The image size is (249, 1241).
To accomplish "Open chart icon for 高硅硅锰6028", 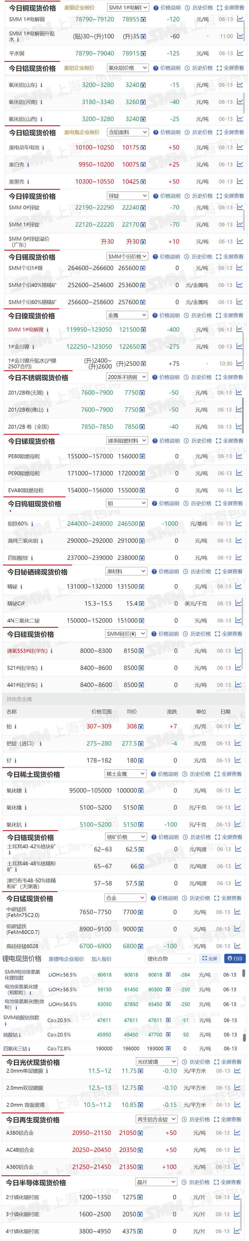I will 238,946.
